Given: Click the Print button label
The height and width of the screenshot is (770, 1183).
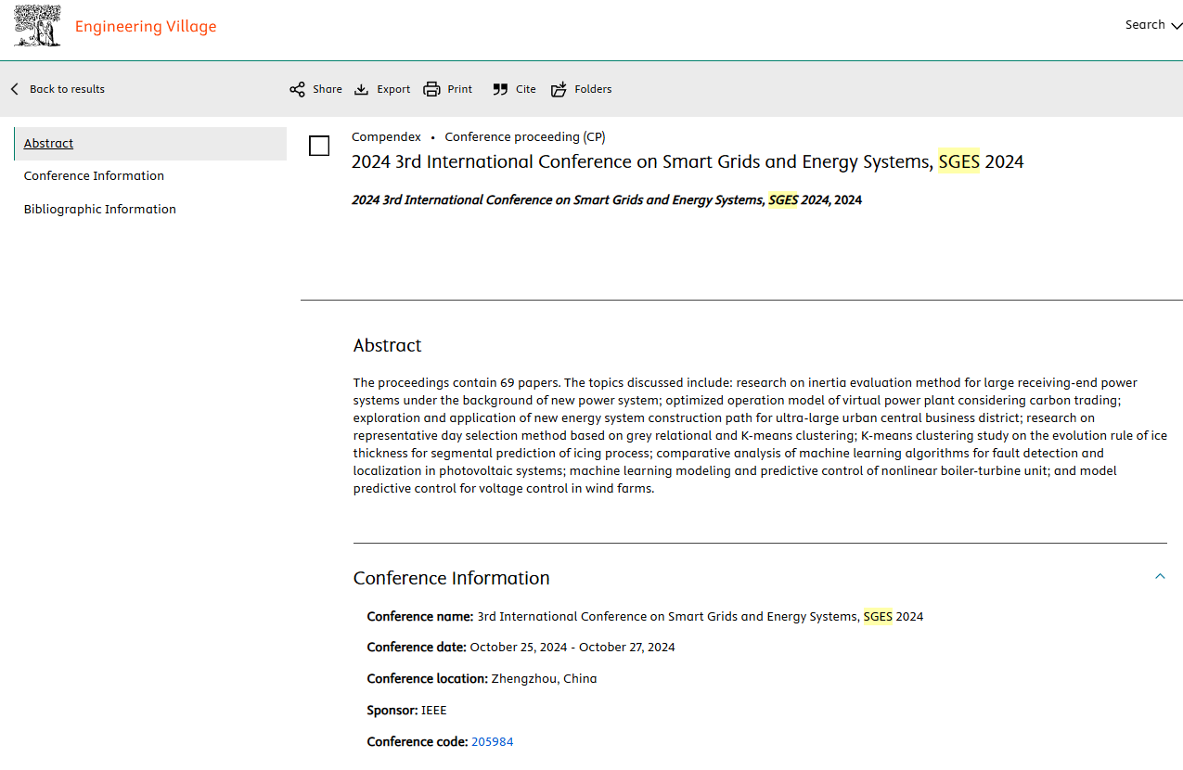Looking at the screenshot, I should 460,89.
